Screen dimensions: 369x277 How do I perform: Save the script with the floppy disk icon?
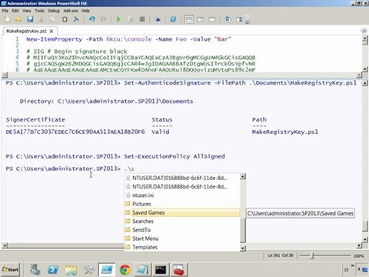(x=30, y=19)
